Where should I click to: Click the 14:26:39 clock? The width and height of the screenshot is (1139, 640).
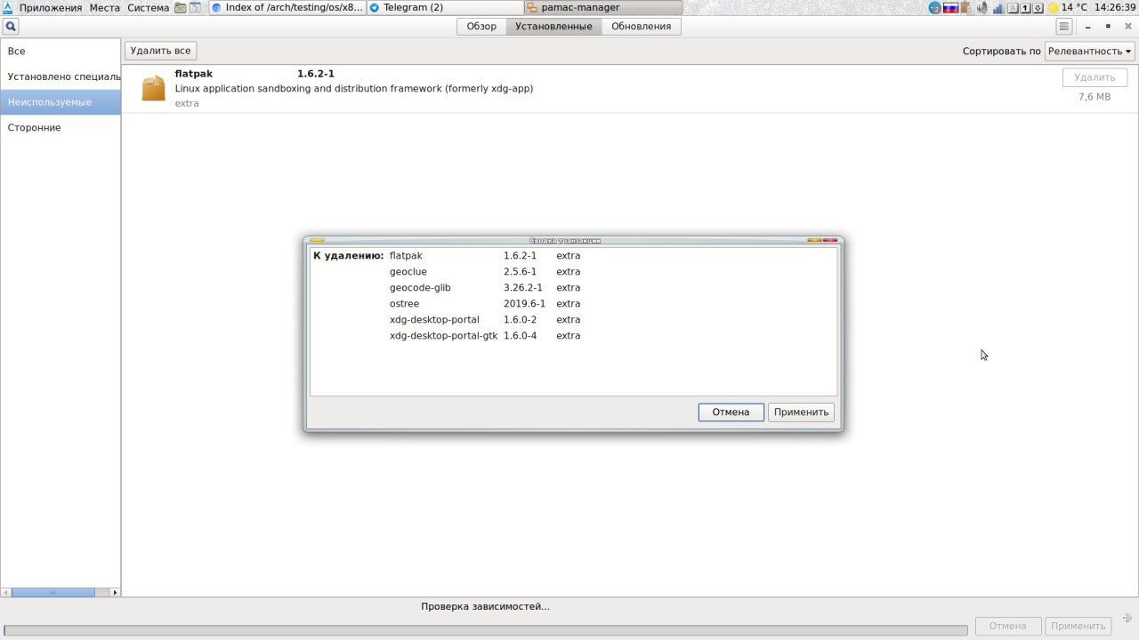pyautogui.click(x=1115, y=7)
